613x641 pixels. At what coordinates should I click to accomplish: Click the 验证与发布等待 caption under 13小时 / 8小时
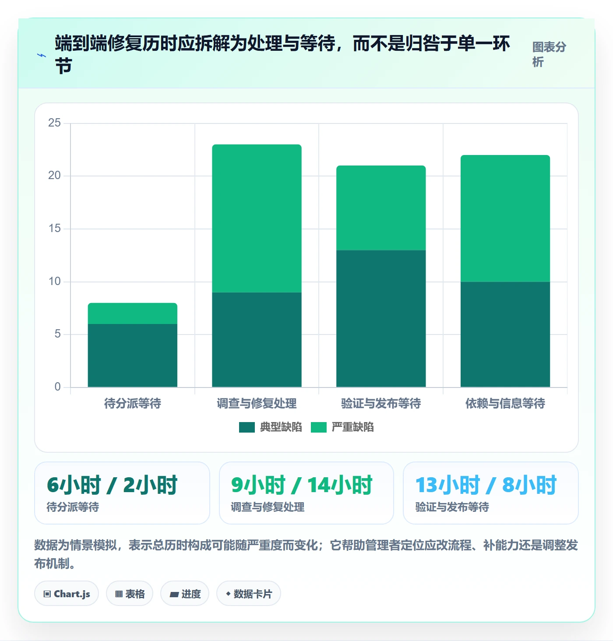[x=452, y=507]
